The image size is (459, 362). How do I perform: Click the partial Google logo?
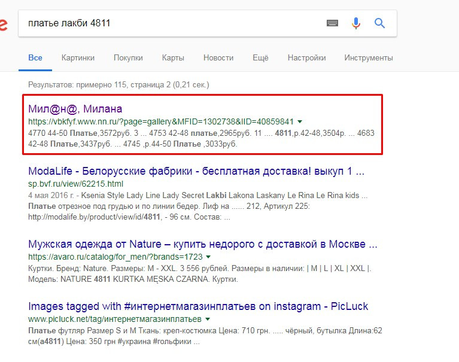(x=3, y=25)
